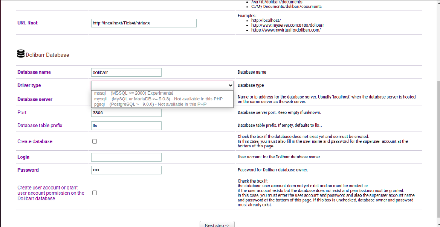Click the Dolibarr Database stack icon
Image resolution: width=440 pixels, height=227 pixels.
[x=21, y=54]
